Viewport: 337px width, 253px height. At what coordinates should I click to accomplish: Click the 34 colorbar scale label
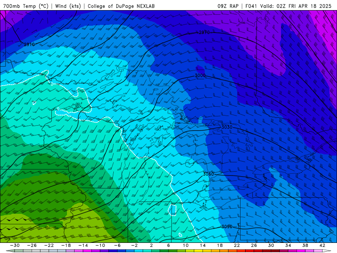(x=288, y=245)
